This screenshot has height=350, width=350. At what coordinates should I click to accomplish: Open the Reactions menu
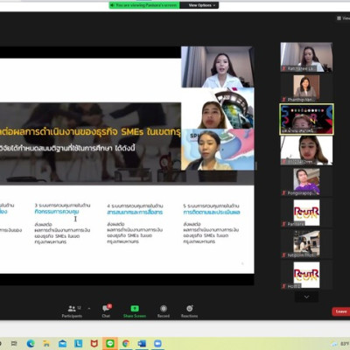tap(189, 311)
